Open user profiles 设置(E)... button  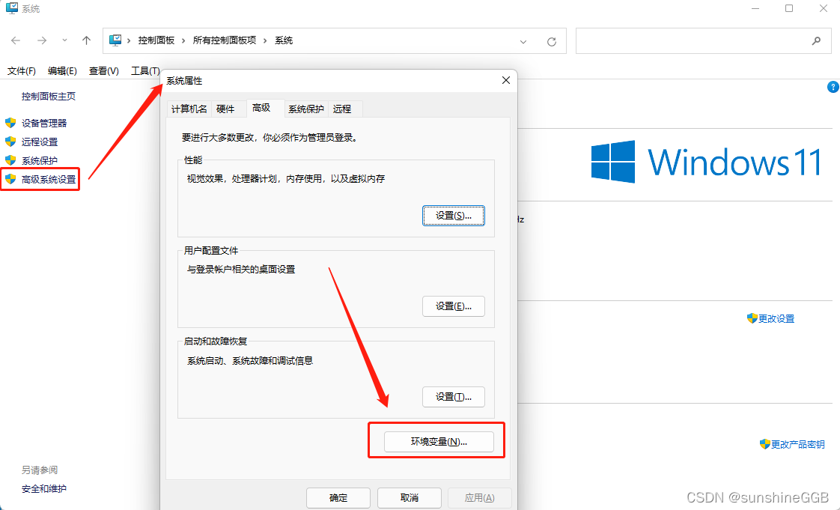454,306
